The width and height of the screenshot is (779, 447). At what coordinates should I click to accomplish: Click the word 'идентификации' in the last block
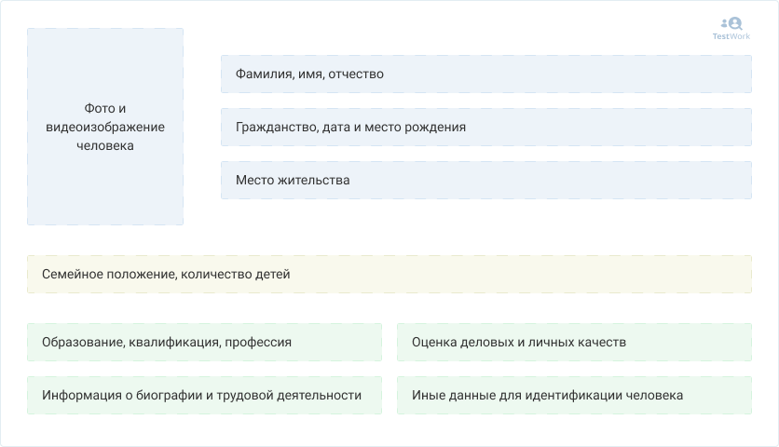coord(580,395)
